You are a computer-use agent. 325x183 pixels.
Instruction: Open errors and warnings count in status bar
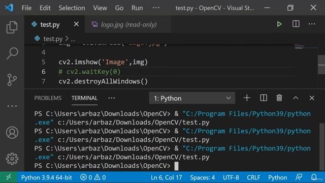(93, 177)
